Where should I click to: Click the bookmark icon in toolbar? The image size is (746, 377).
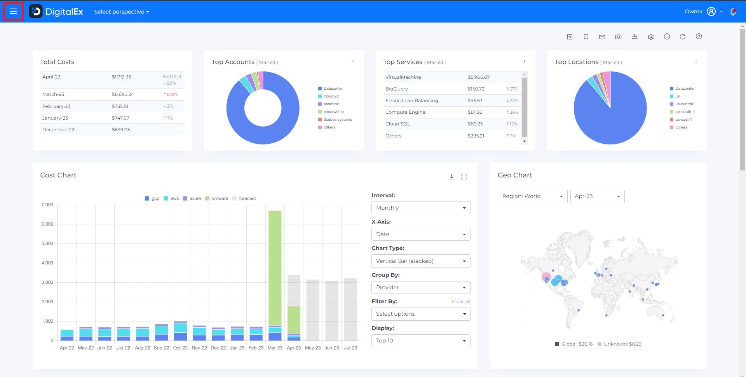[586, 37]
